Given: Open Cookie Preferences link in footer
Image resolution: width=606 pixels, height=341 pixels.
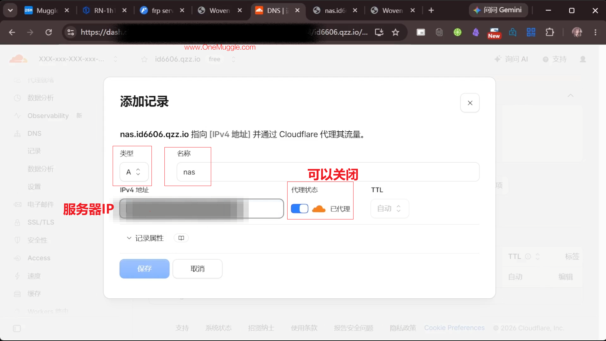Looking at the screenshot, I should tap(454, 328).
